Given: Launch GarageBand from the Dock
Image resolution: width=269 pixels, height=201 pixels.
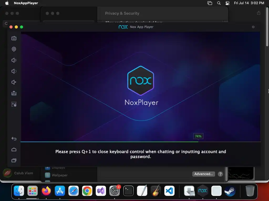Looking at the screenshot, I should [x=156, y=191].
